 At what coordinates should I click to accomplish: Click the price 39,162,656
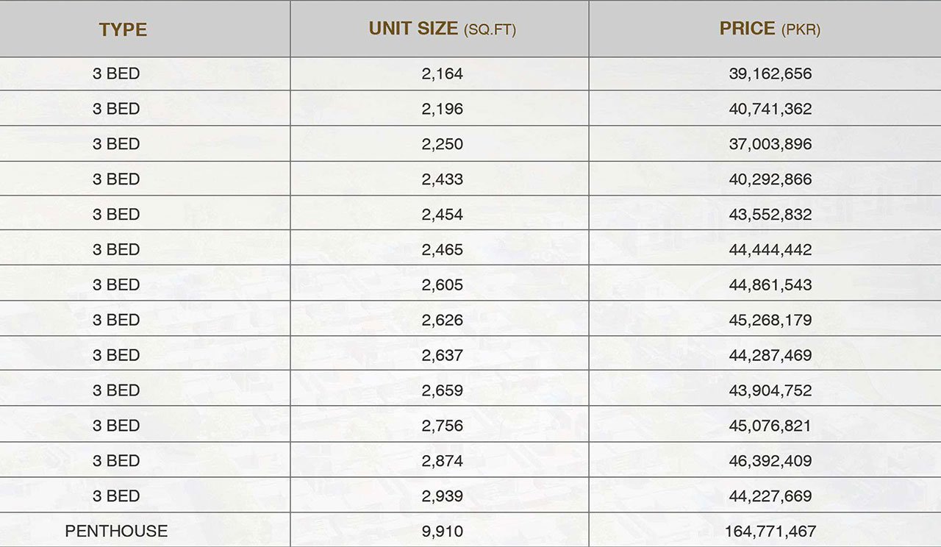click(770, 74)
